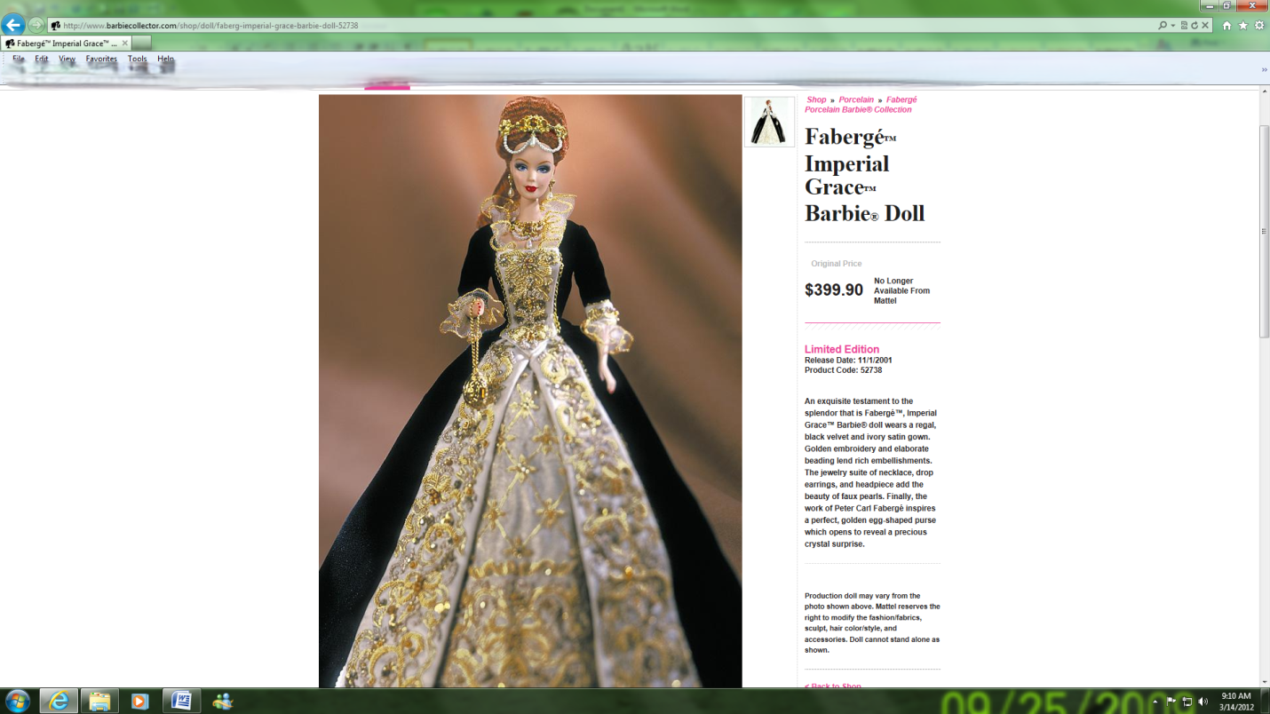This screenshot has height=714, width=1270.
Task: Open Windows Explorer folder on taskbar
Action: 99,701
